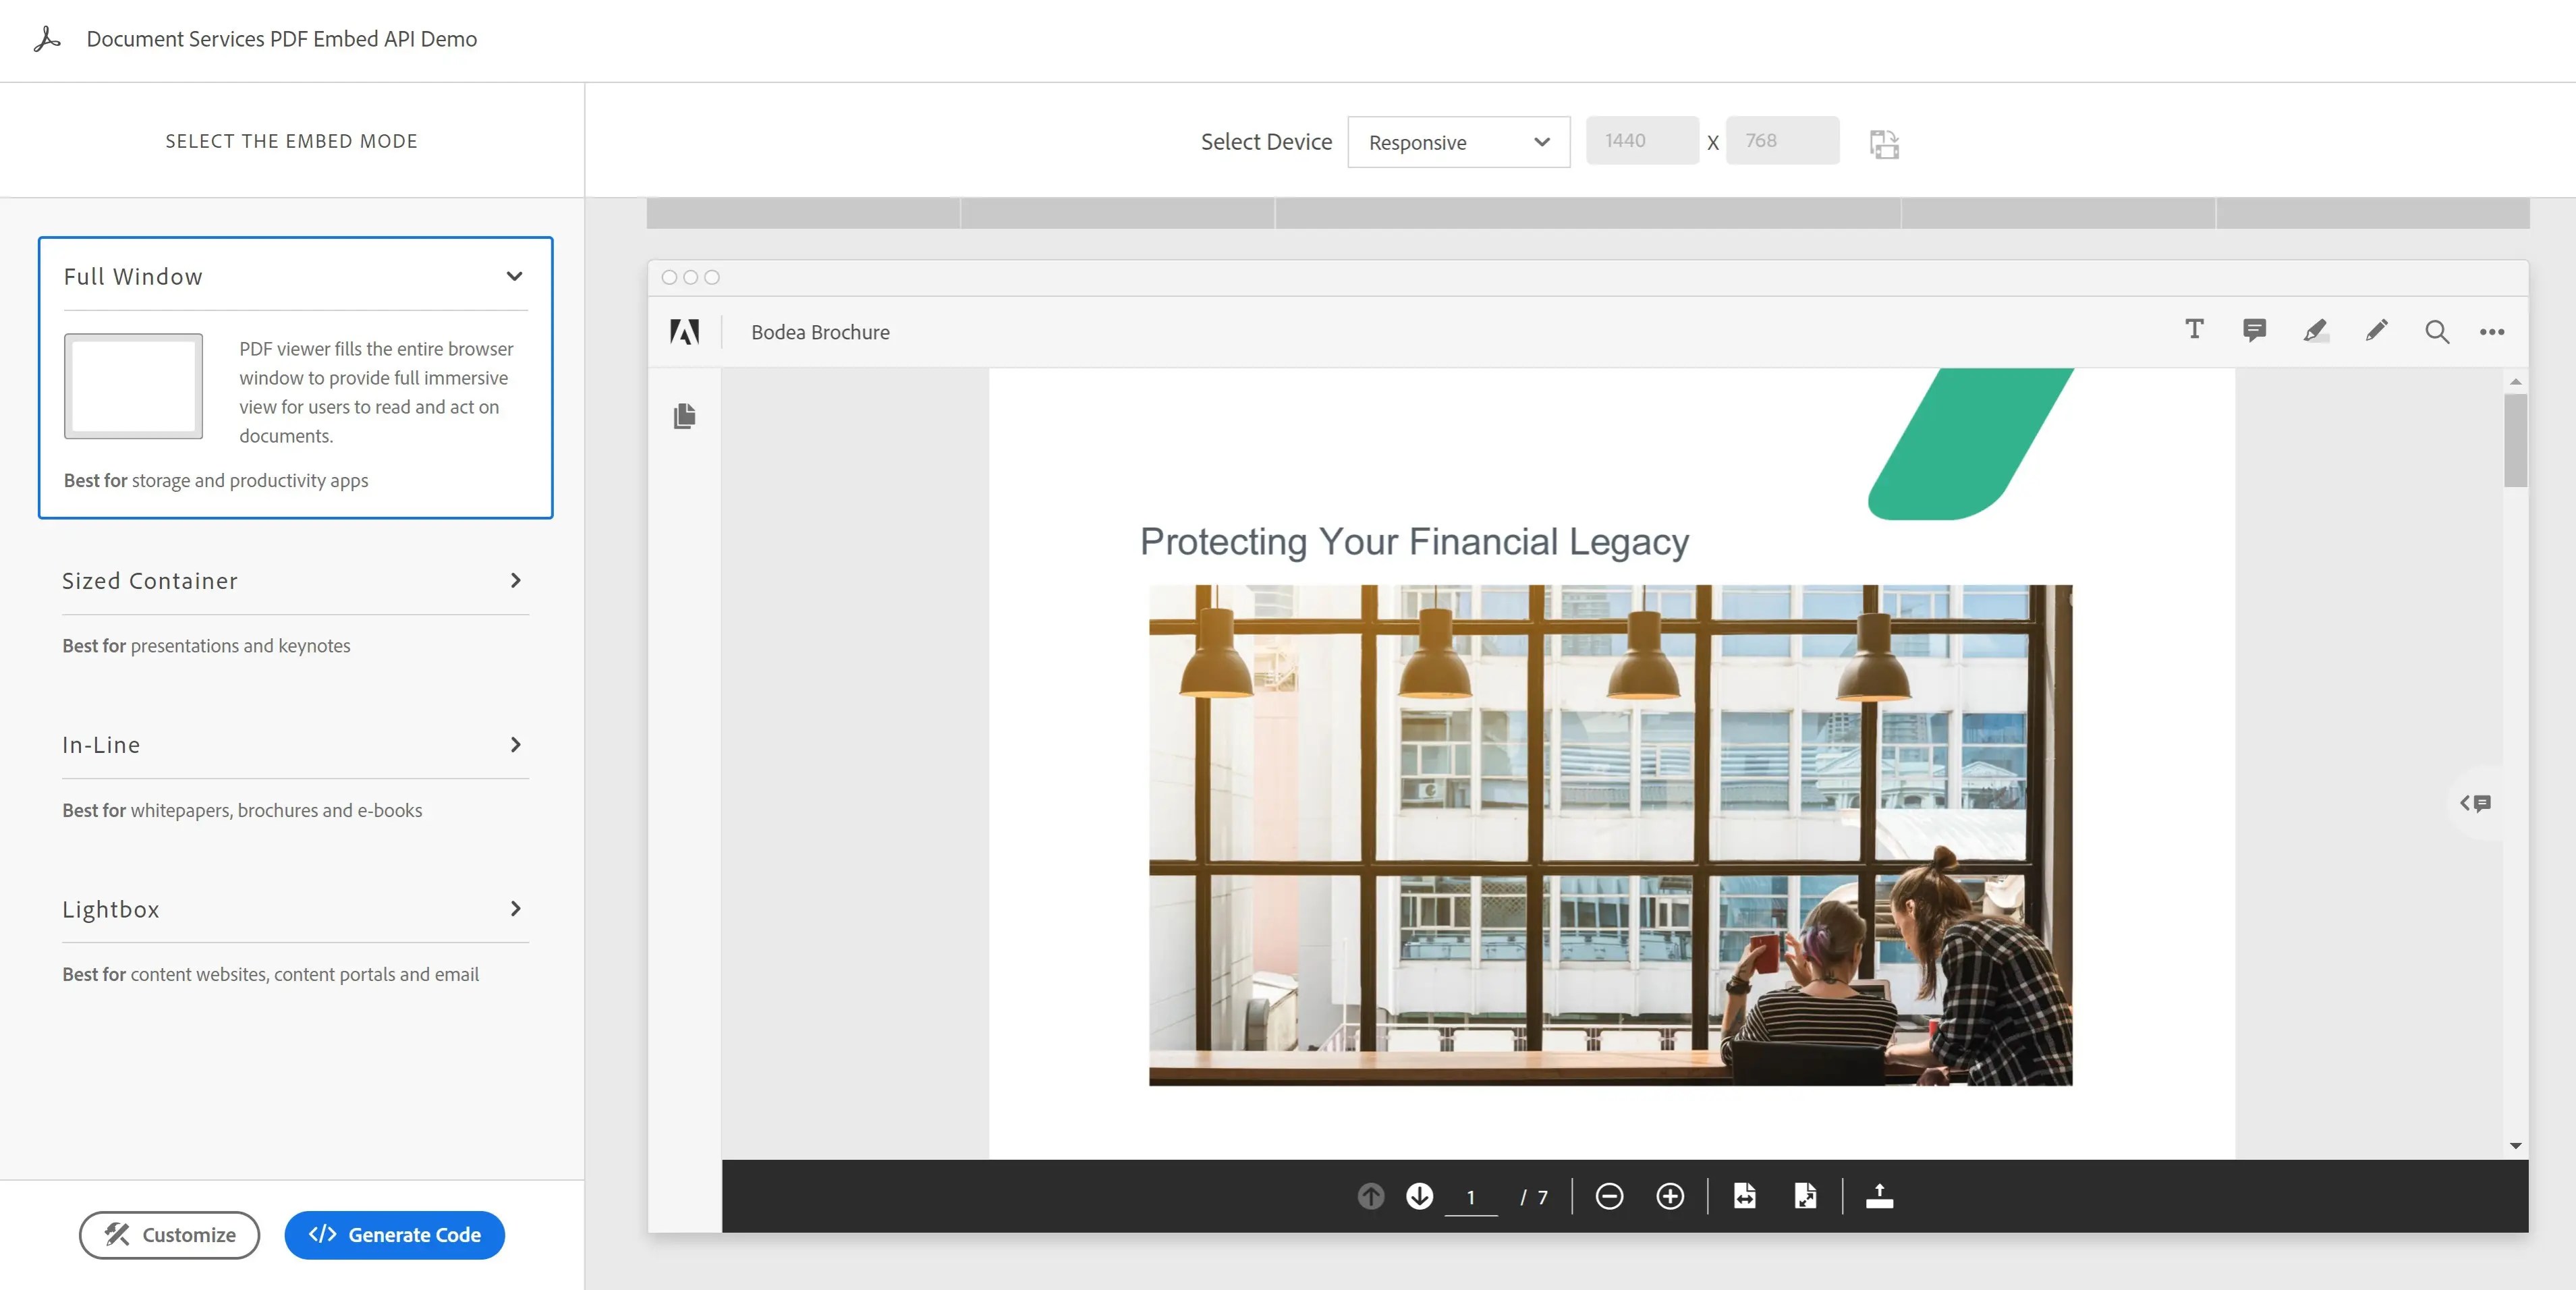
Task: Click the Add Comment sticky note icon
Action: tap(2254, 331)
